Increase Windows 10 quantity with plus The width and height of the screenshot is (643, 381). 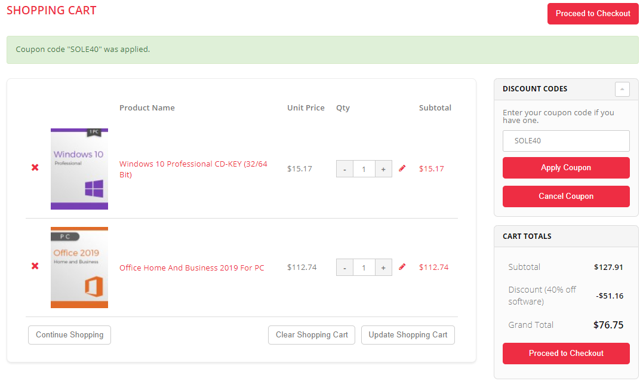383,169
